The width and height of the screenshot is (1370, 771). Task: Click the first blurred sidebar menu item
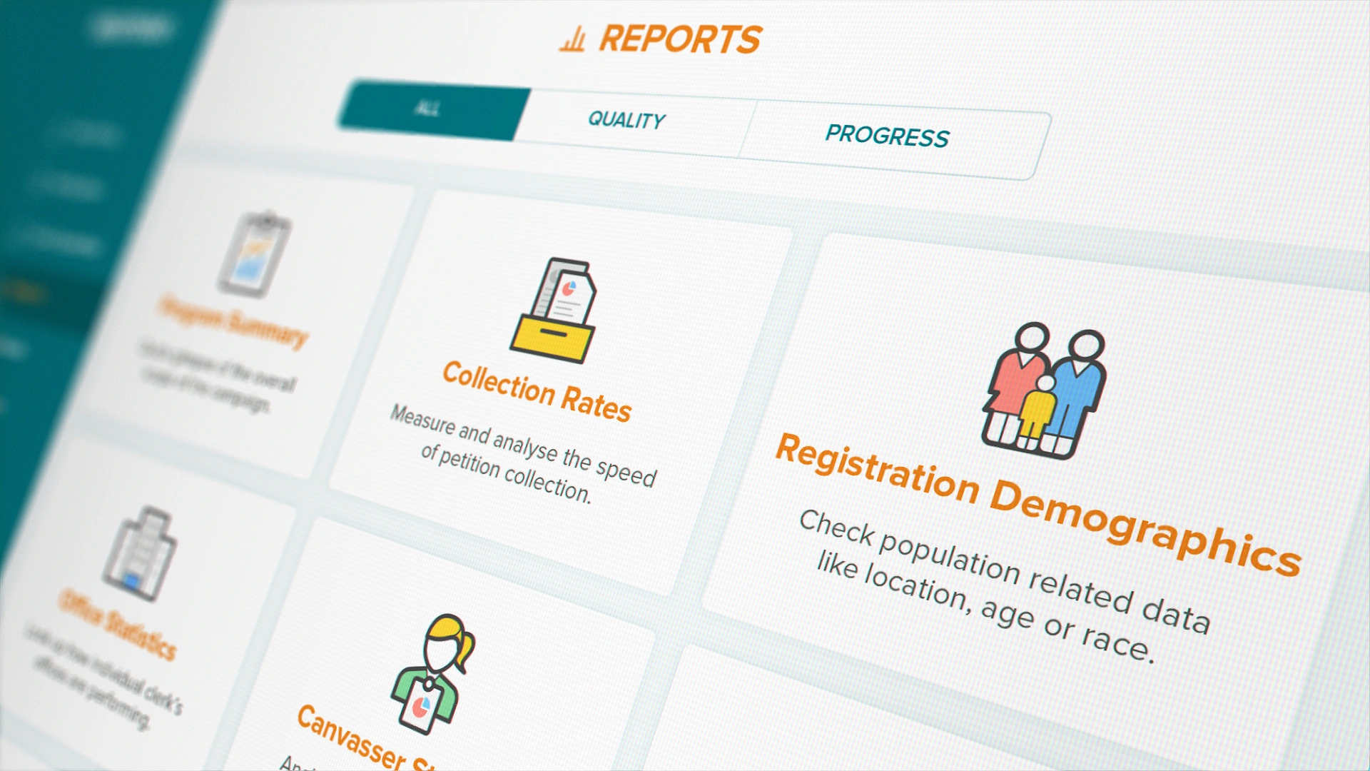(86, 133)
